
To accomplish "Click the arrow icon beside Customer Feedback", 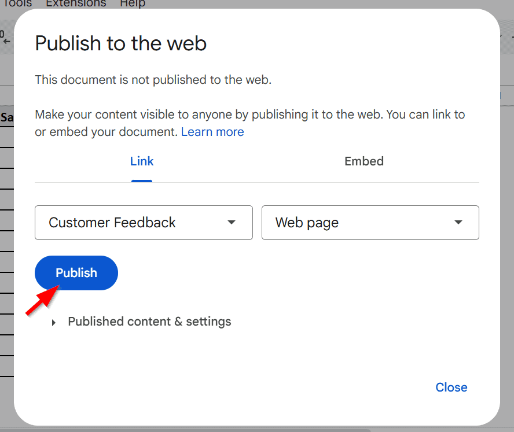I will click(x=232, y=223).
